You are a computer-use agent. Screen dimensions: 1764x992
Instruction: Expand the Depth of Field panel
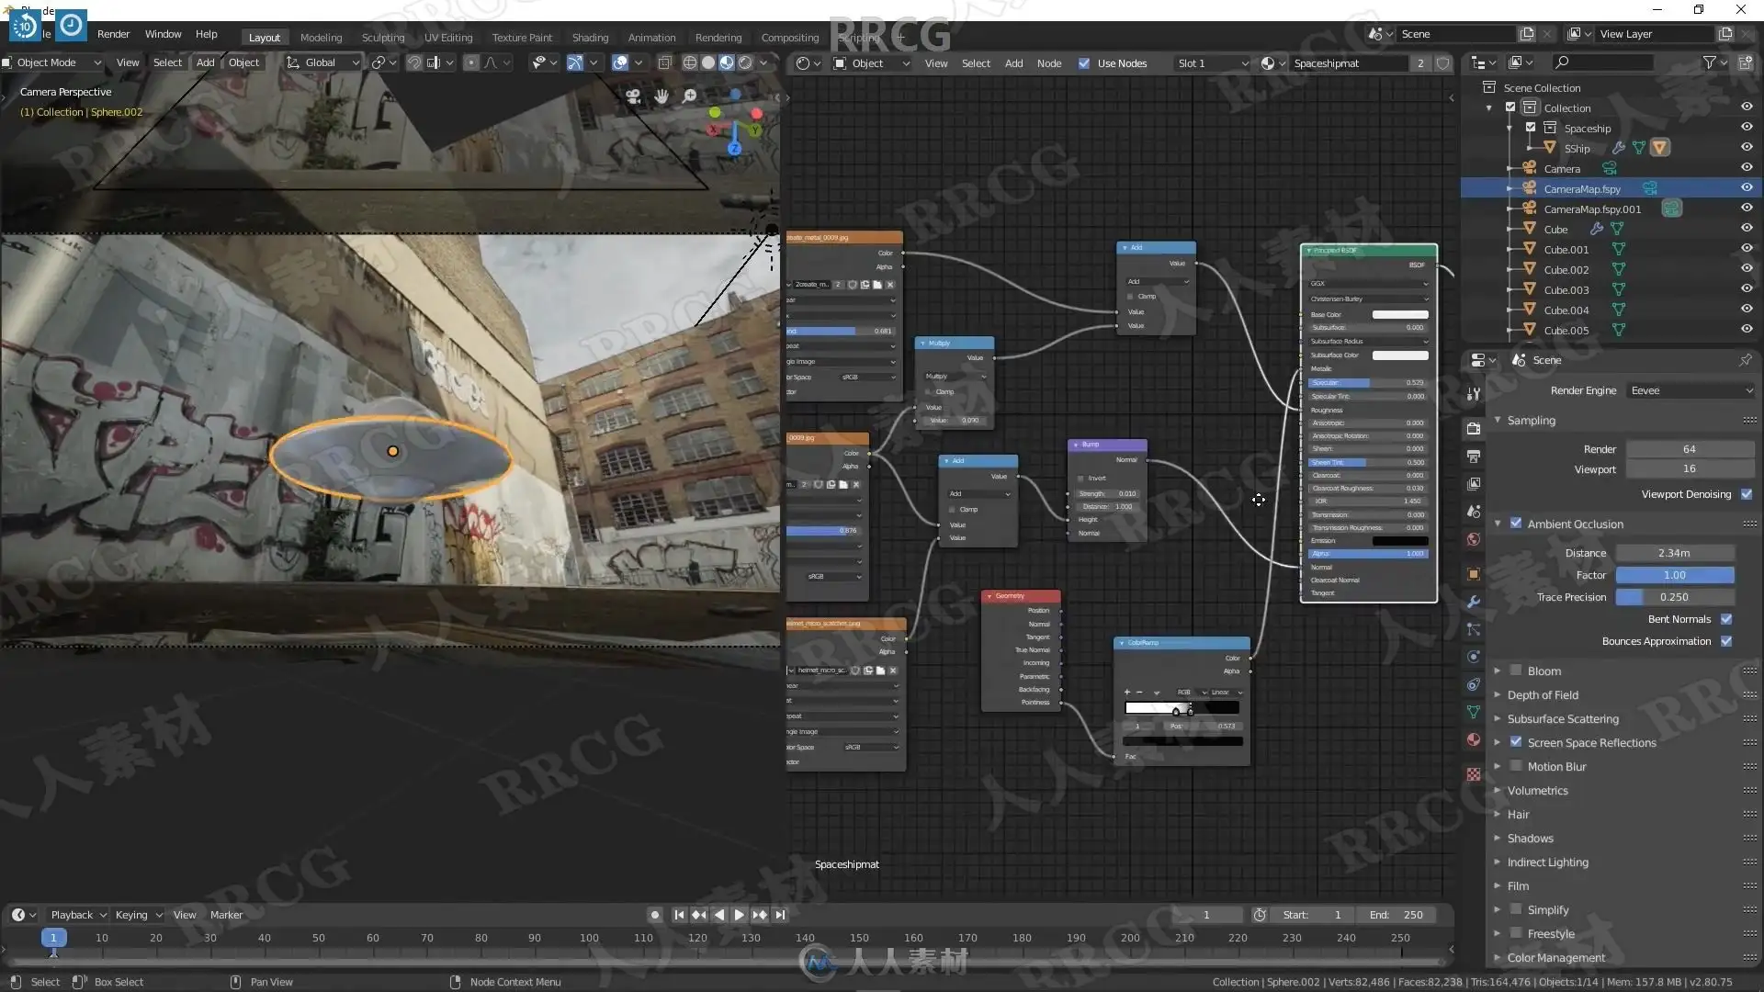tap(1543, 695)
